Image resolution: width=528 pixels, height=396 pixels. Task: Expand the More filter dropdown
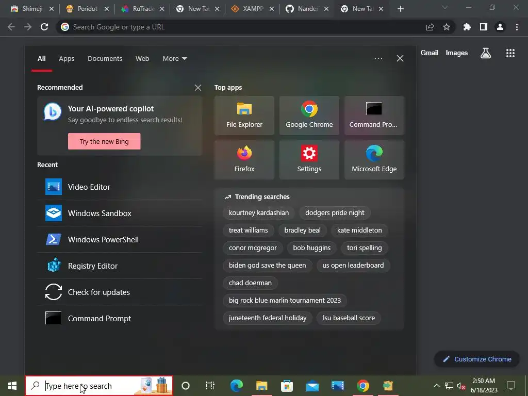click(174, 59)
